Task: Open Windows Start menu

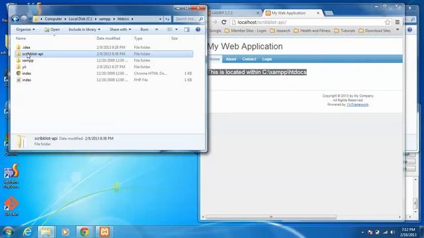Action: click(8, 232)
